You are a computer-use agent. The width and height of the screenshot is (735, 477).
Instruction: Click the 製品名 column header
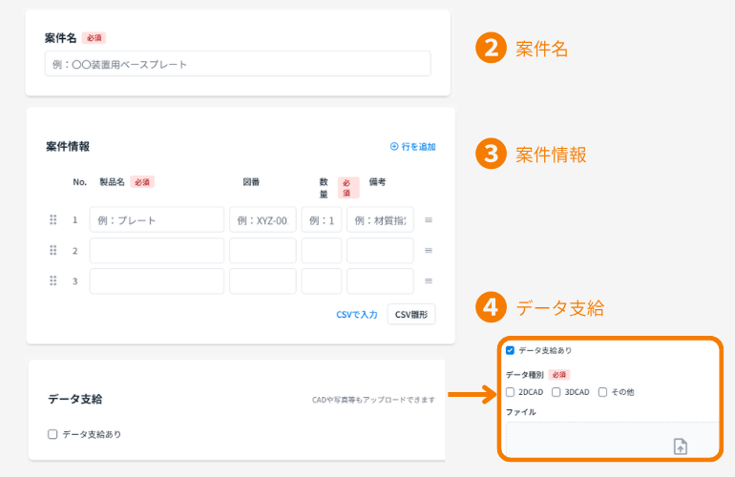point(112,182)
